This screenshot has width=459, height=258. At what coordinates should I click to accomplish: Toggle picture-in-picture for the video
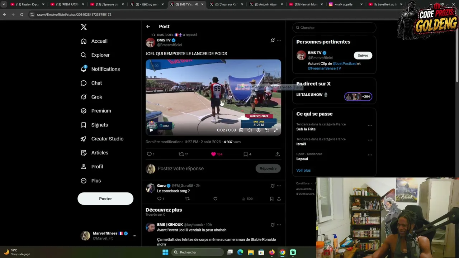(267, 130)
